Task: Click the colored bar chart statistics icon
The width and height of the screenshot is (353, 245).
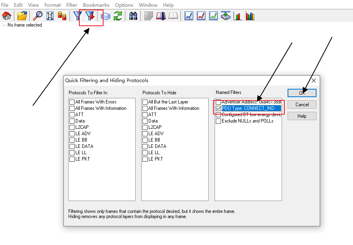Action: click(250, 16)
